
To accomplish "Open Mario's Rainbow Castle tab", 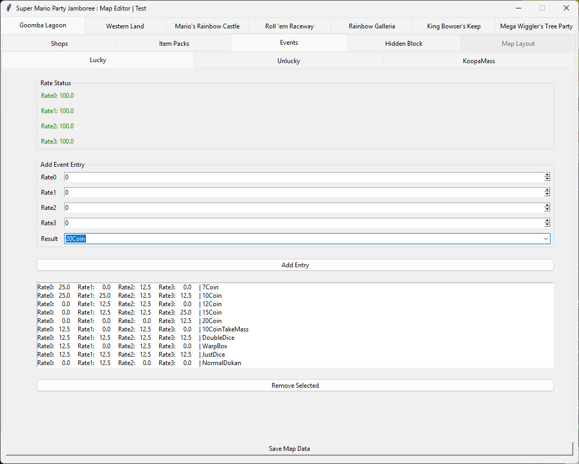I will pyautogui.click(x=207, y=26).
